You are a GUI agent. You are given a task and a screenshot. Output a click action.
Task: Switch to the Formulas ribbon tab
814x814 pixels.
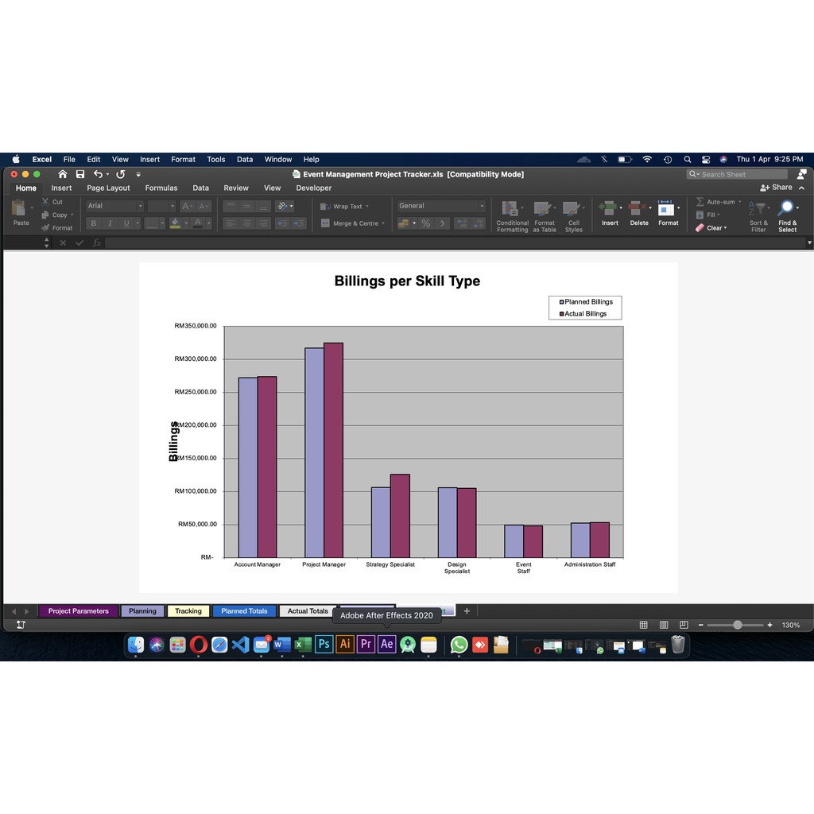161,188
